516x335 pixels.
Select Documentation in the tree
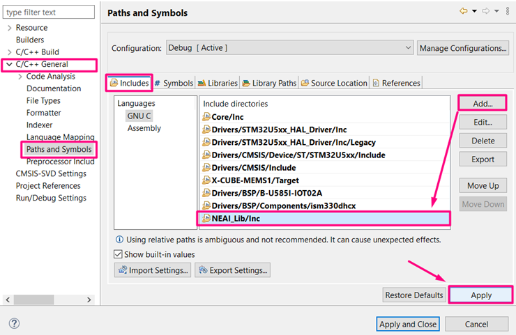tap(54, 88)
